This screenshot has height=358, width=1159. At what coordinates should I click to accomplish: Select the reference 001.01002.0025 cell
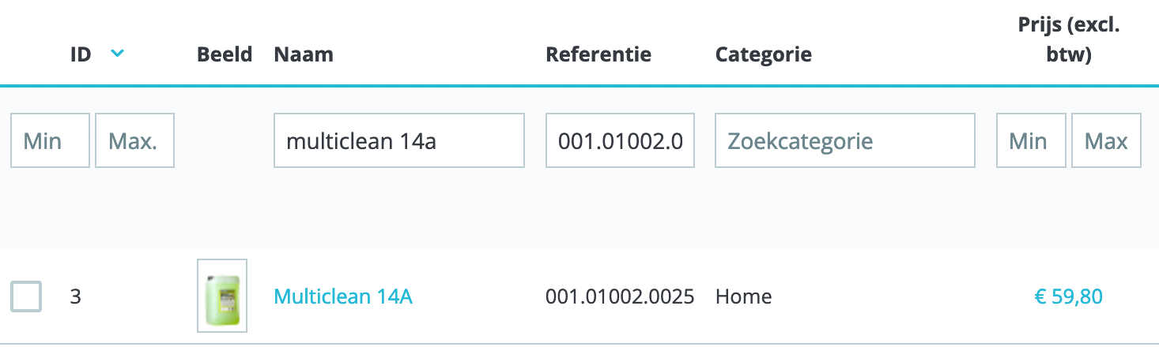[x=620, y=296]
